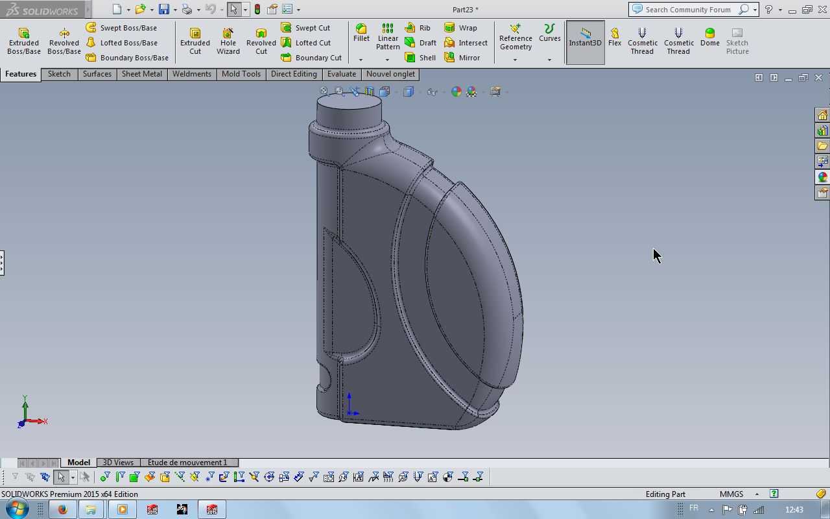Screen dimensions: 830x519
Task: Apply the Draft feature
Action: pos(420,43)
